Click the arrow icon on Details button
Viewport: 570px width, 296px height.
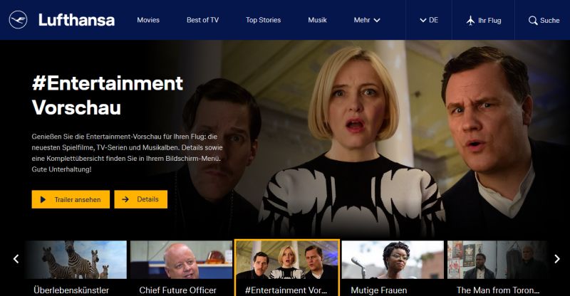pos(125,199)
